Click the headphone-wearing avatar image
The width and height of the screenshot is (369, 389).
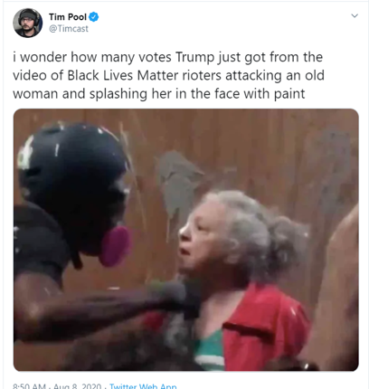coord(27,23)
